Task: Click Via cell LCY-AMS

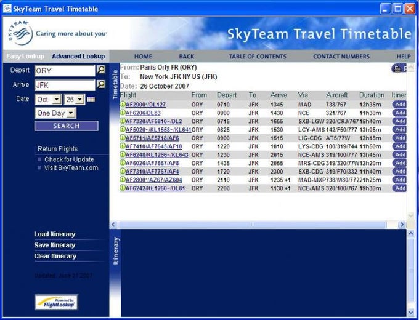Action: pyautogui.click(x=312, y=130)
